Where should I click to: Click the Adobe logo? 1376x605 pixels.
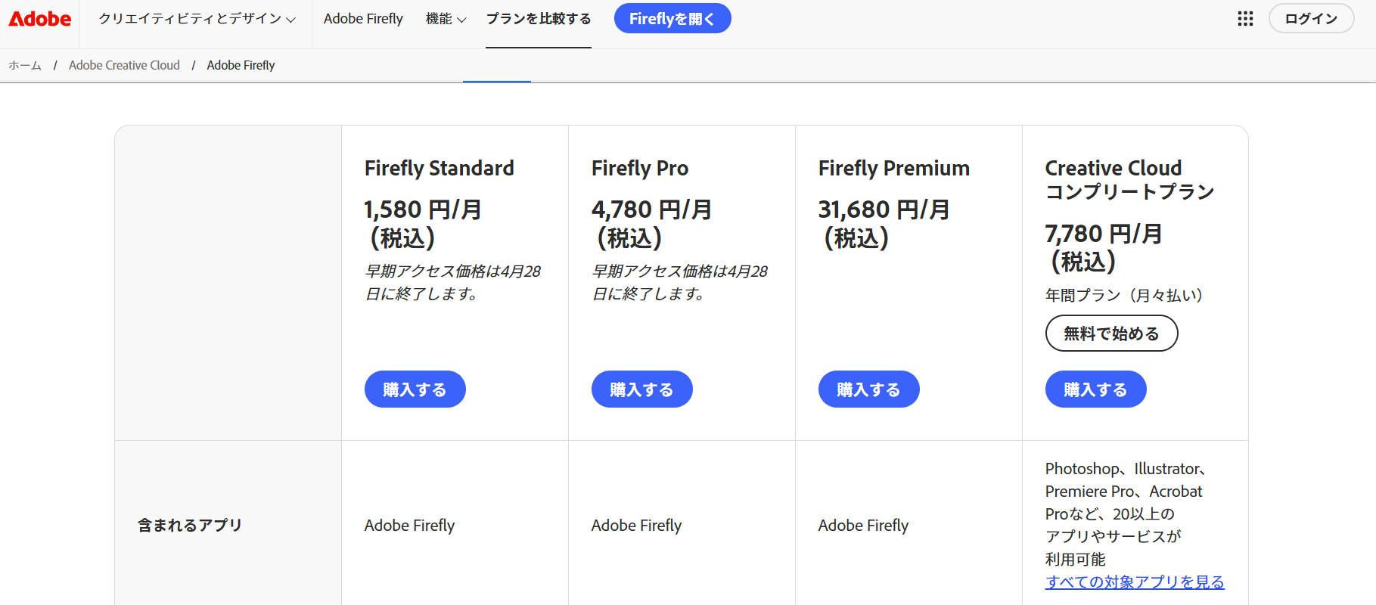pos(40,19)
